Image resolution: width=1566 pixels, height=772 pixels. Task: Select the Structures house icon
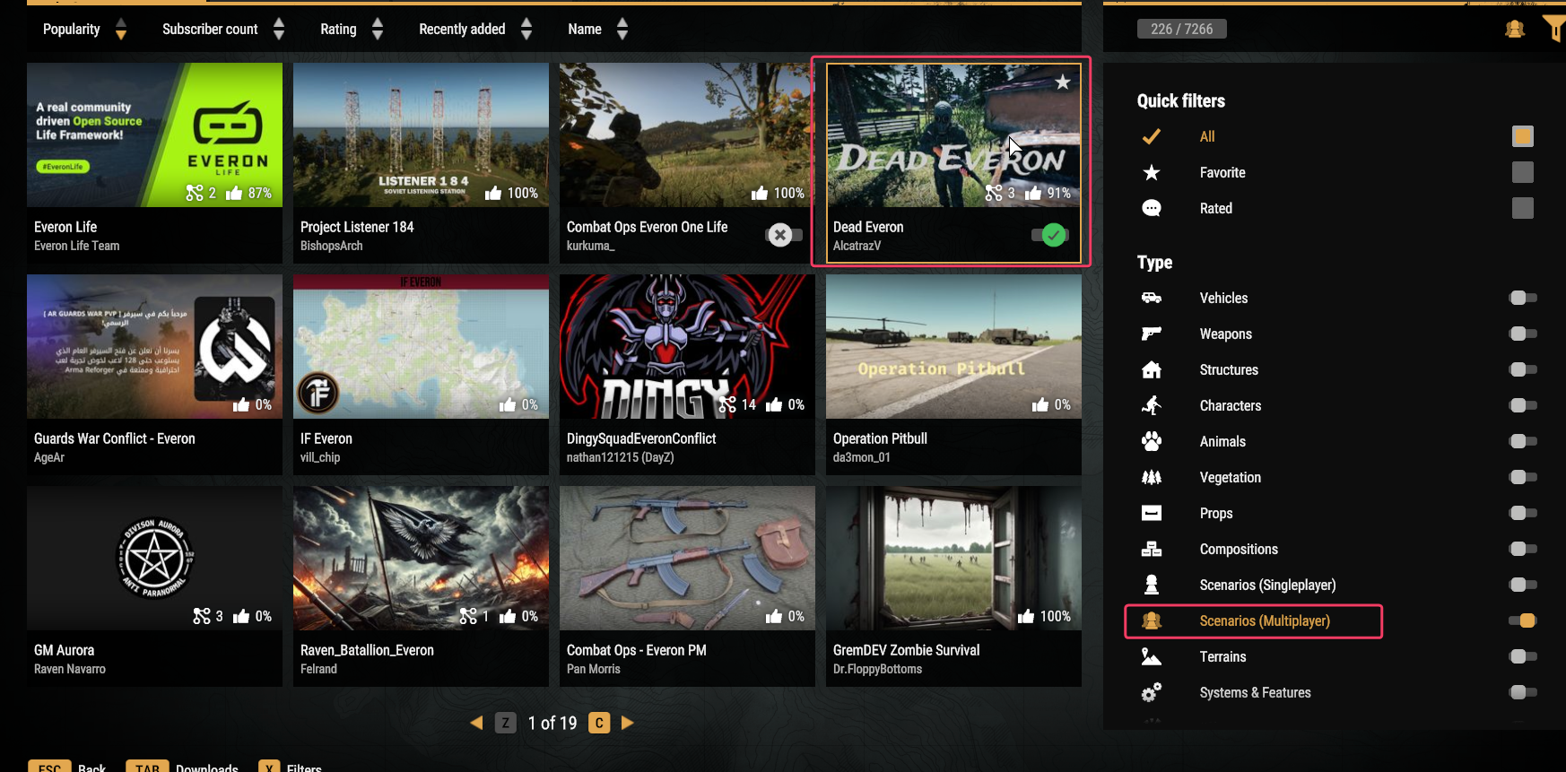click(1152, 369)
